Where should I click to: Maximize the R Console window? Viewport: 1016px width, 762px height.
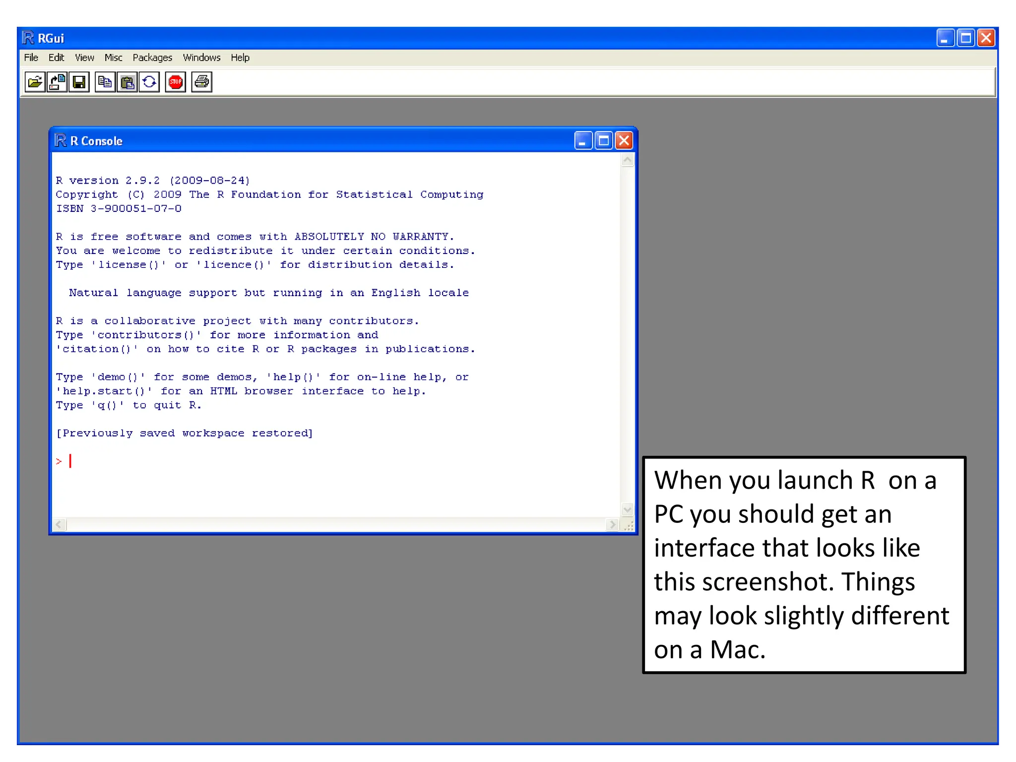[604, 141]
